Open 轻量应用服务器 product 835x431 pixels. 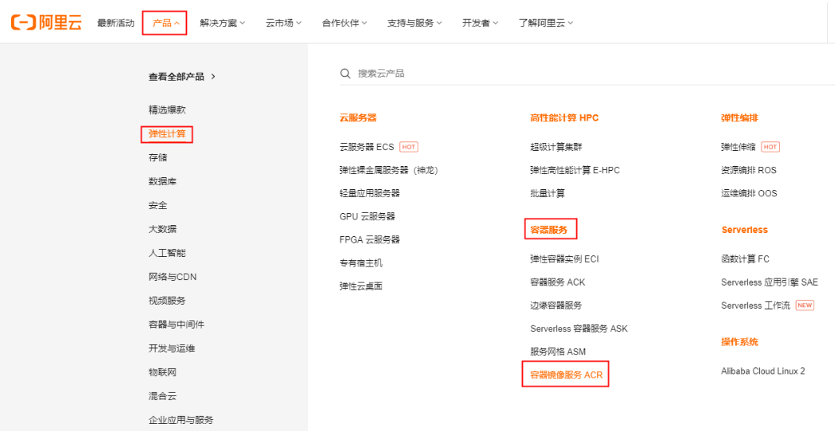(x=370, y=193)
